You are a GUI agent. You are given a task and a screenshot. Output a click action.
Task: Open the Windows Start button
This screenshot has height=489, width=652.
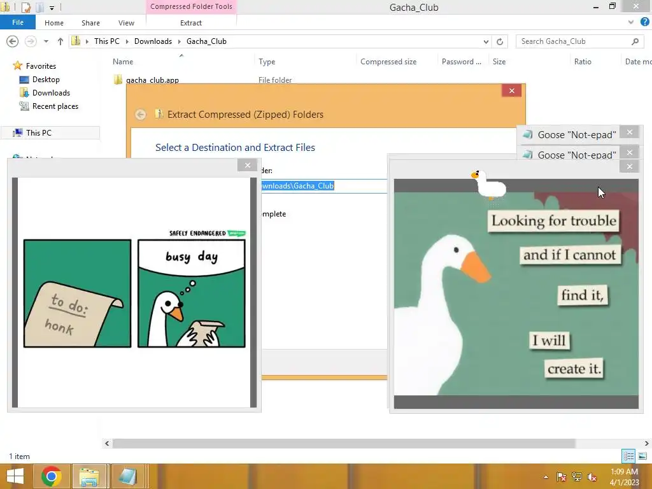tap(15, 476)
